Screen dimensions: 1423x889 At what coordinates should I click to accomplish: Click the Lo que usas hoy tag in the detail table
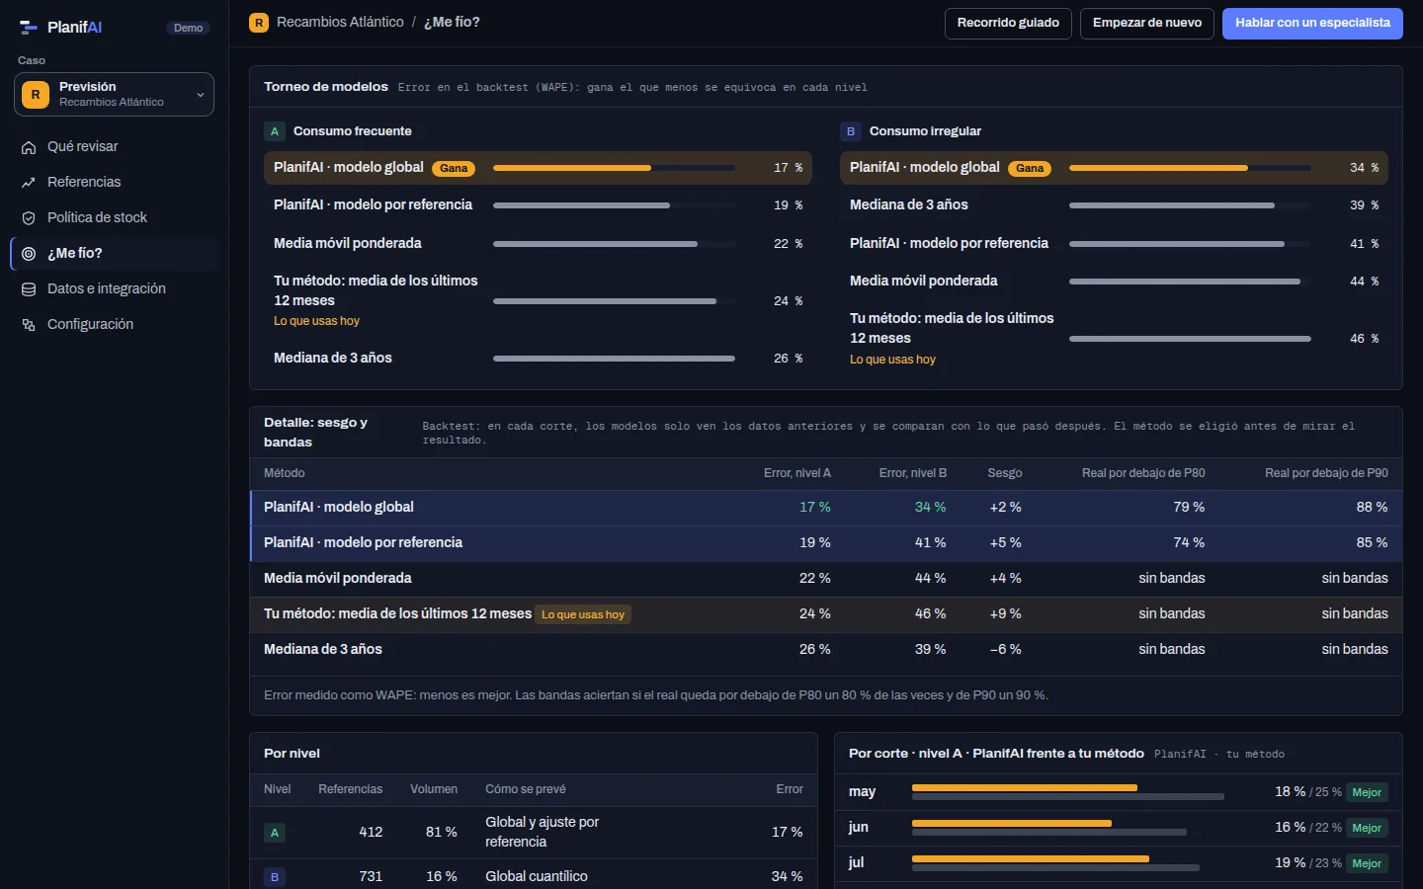pos(583,615)
